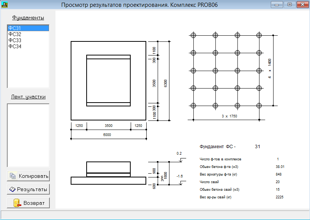Maximize the PROB06 results window
This screenshot has width=310, height=220.
pyautogui.click(x=289, y=5)
